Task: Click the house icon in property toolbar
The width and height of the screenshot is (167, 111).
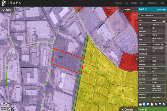Action: pyautogui.click(x=164, y=104)
